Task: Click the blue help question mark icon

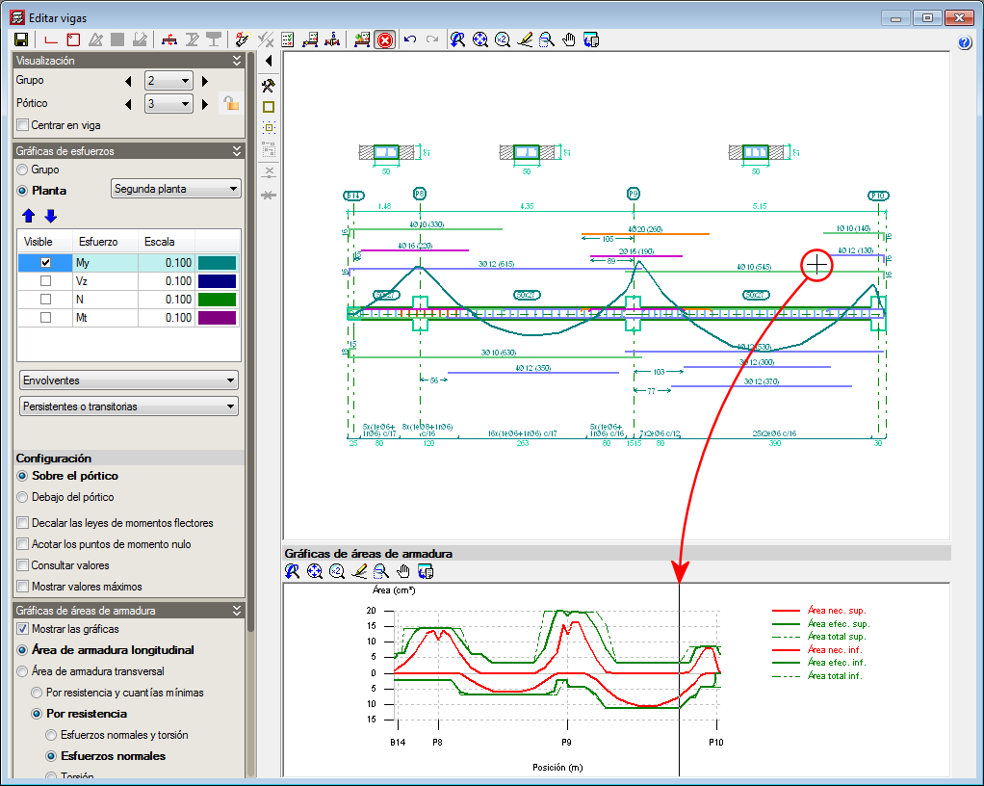Action: 966,42
